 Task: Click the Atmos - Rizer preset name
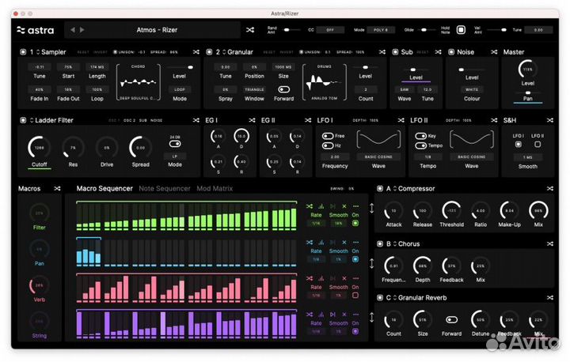[x=157, y=30]
